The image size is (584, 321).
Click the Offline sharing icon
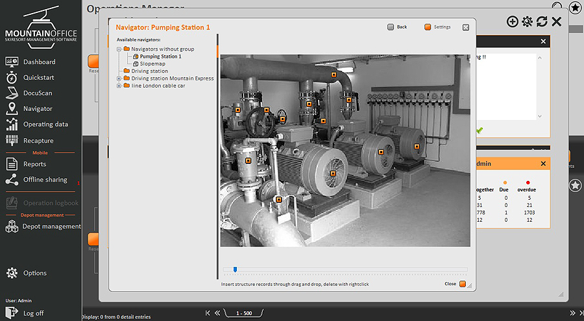[12, 180]
